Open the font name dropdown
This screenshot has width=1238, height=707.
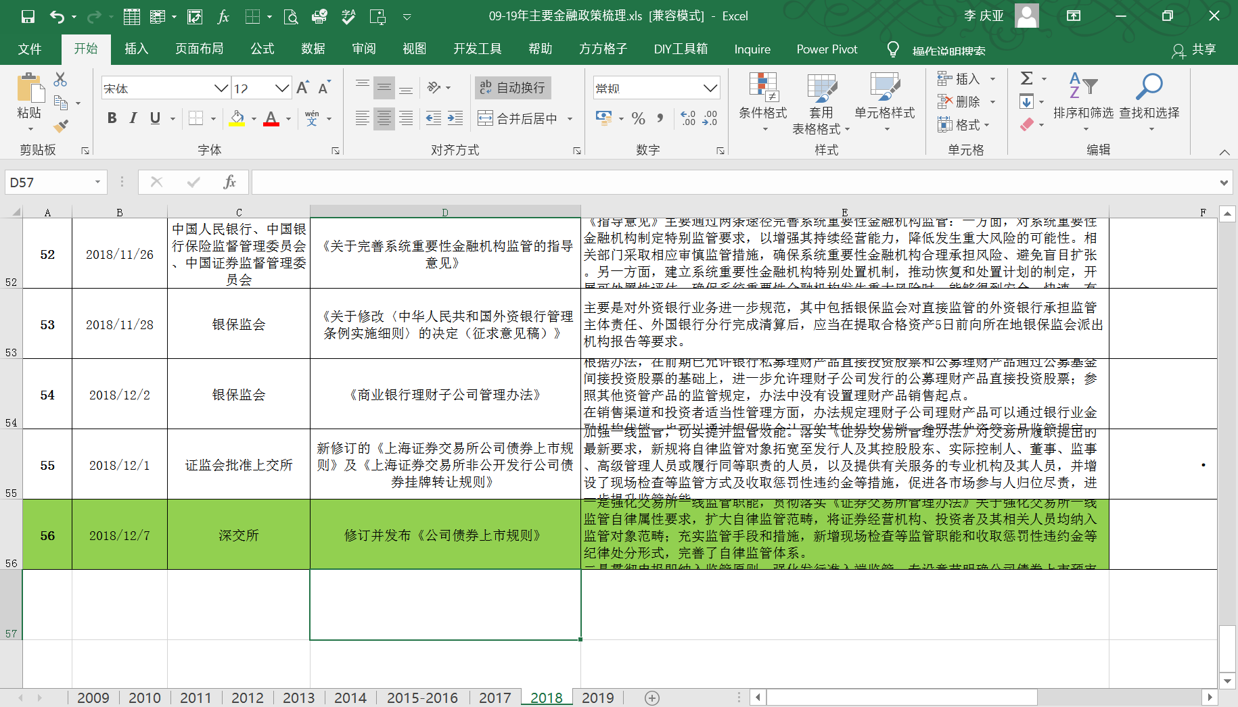pos(221,88)
